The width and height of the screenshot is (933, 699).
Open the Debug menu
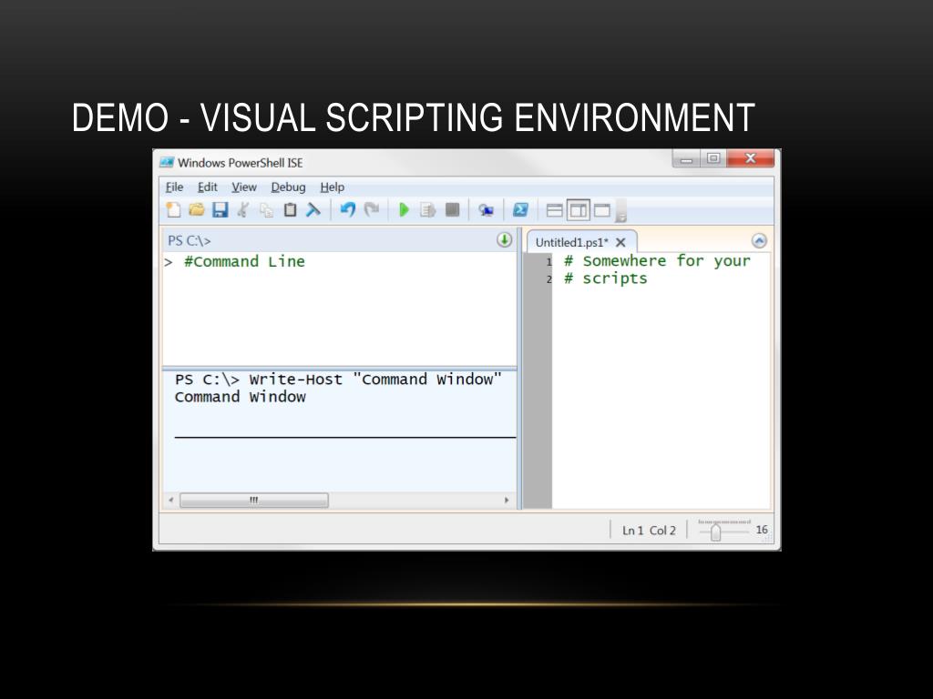[x=288, y=187]
